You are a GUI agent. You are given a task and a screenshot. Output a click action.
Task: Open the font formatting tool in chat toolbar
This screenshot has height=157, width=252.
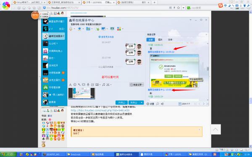[70, 85]
